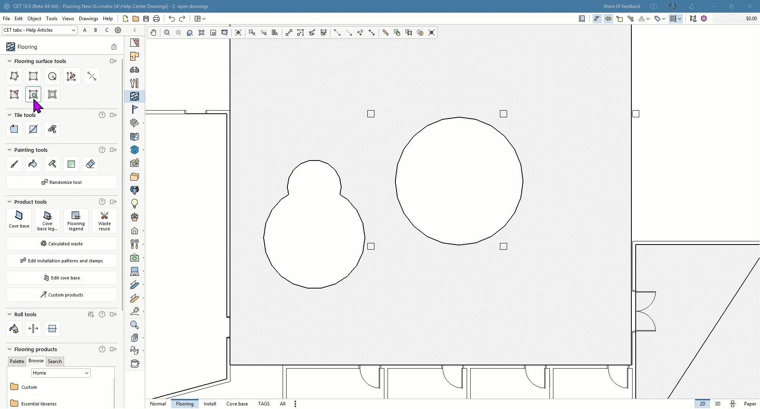Open the Flooring legend tool
The height and width of the screenshot is (409, 760).
(76, 220)
